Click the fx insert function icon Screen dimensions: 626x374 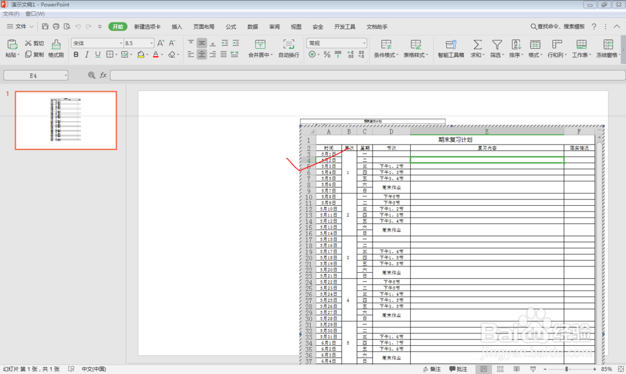pos(103,75)
